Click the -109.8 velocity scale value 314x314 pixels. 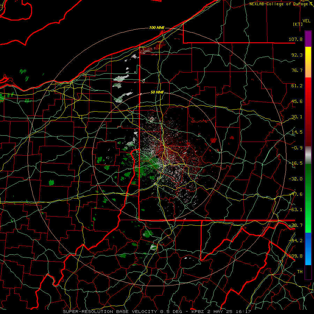[x=294, y=256]
